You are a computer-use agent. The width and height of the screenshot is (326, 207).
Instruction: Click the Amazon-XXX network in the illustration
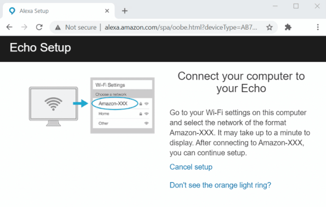tap(114, 103)
